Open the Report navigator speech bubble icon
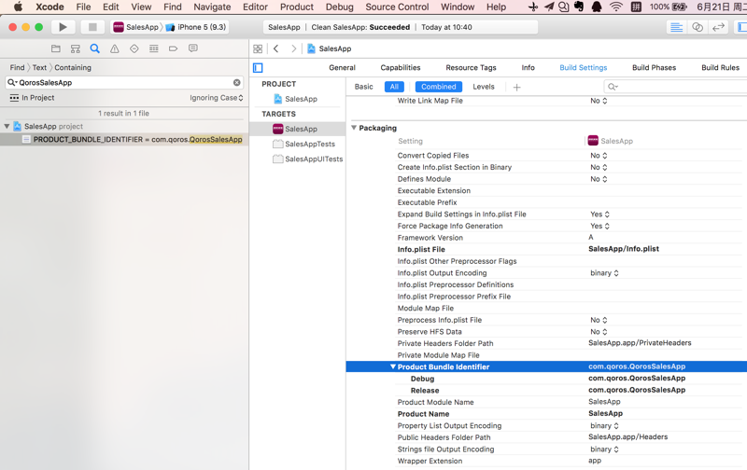Image resolution: width=747 pixels, height=470 pixels. [x=193, y=48]
